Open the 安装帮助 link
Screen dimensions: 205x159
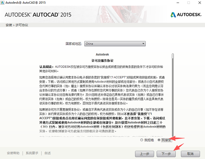coord(14,153)
